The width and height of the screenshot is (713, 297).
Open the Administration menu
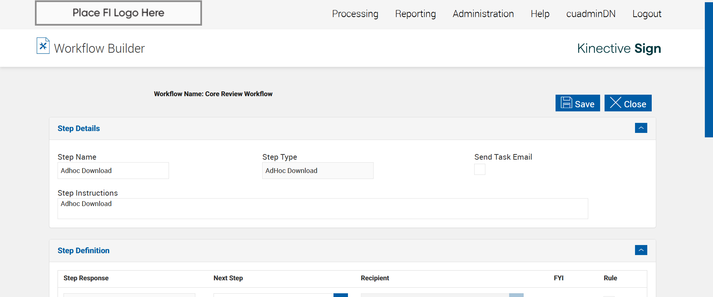click(483, 14)
